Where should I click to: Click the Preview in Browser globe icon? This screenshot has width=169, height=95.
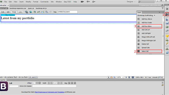(31, 12)
